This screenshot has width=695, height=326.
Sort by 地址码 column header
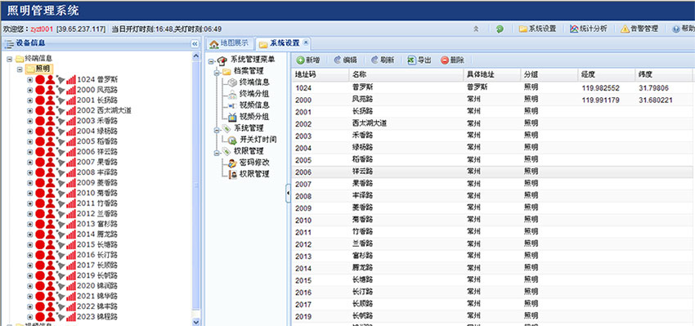coord(320,75)
